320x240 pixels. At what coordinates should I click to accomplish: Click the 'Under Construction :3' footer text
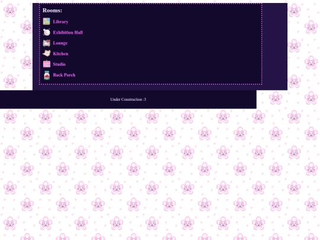point(128,100)
